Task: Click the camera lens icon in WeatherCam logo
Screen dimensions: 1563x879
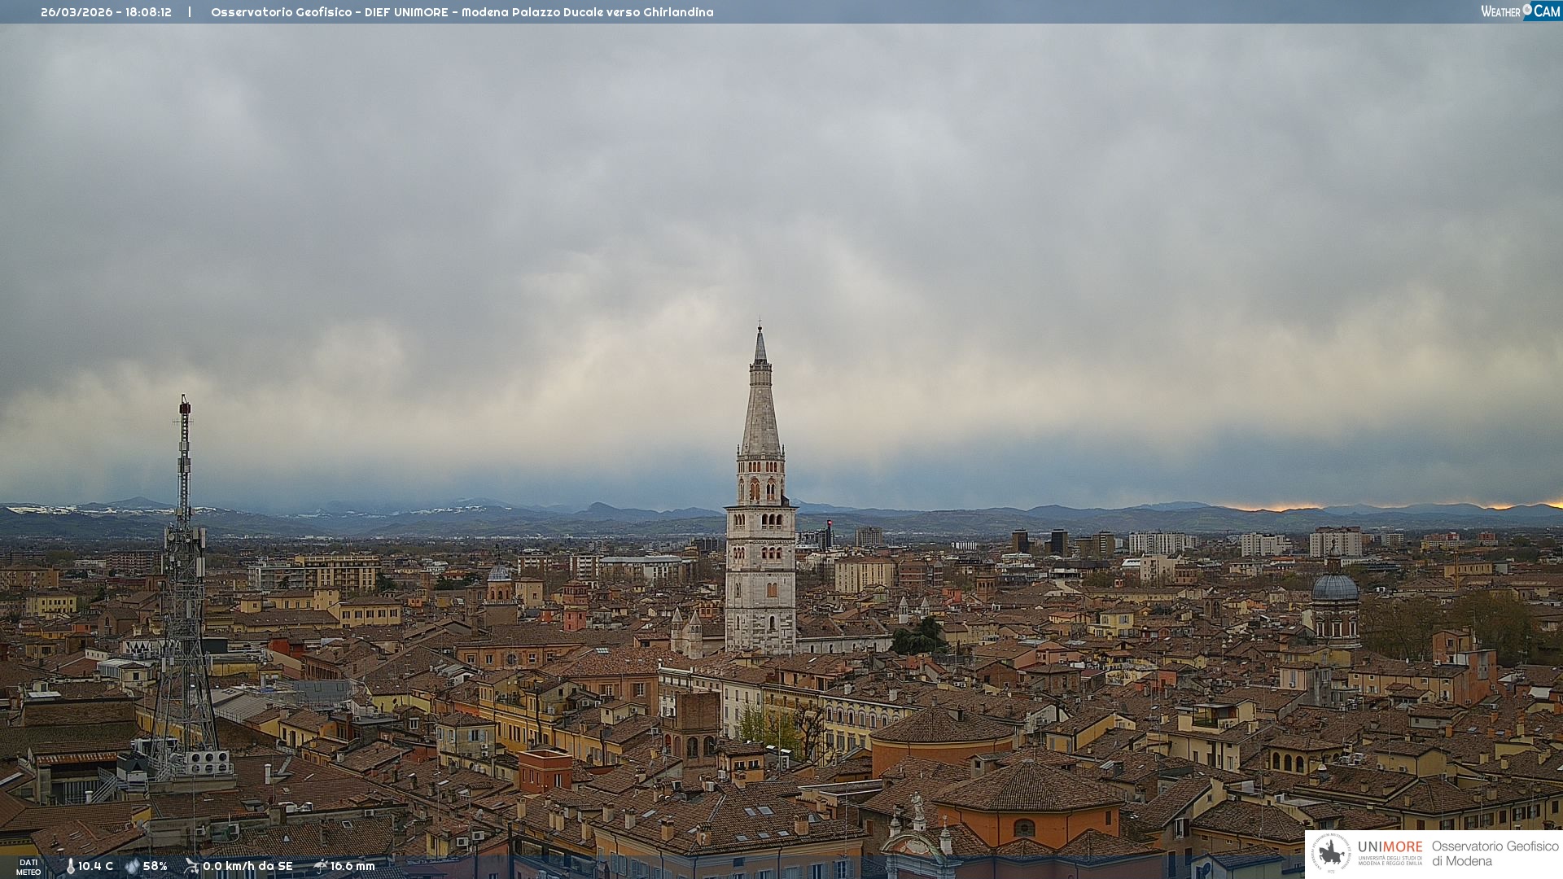Action: click(x=1527, y=9)
